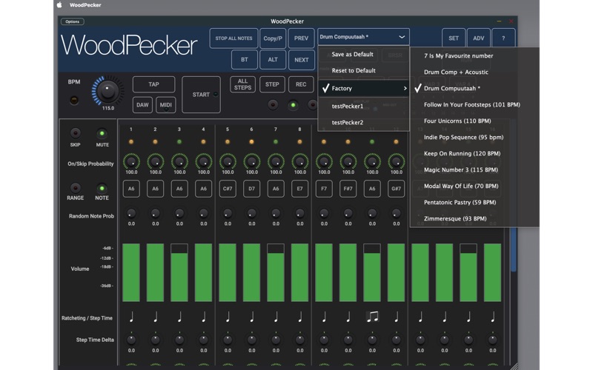Select Follow In Your Footsteps preset
The image size is (593, 370).
[x=474, y=104]
